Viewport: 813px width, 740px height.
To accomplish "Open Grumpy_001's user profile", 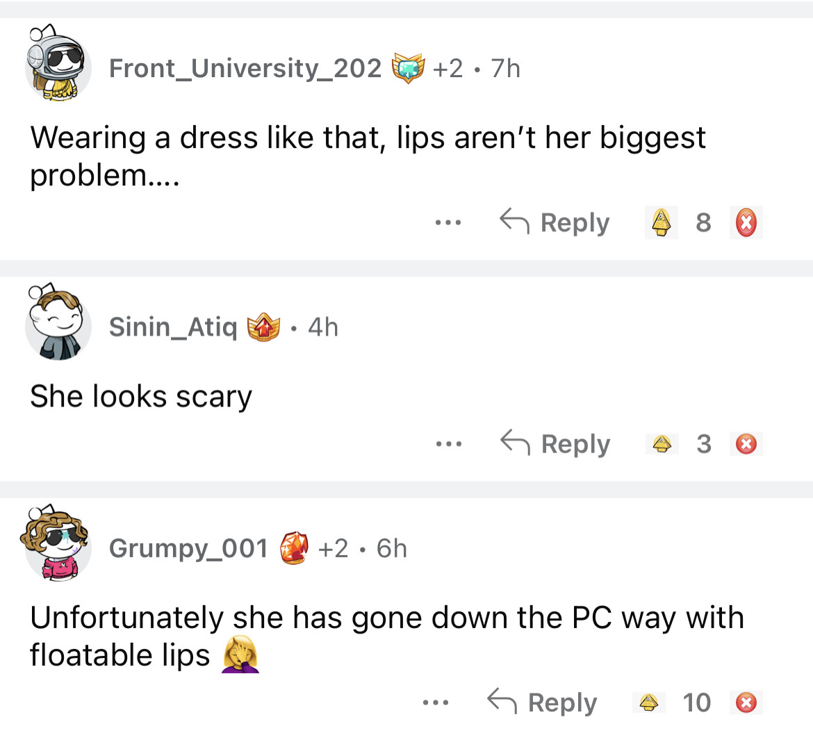I will 188,548.
